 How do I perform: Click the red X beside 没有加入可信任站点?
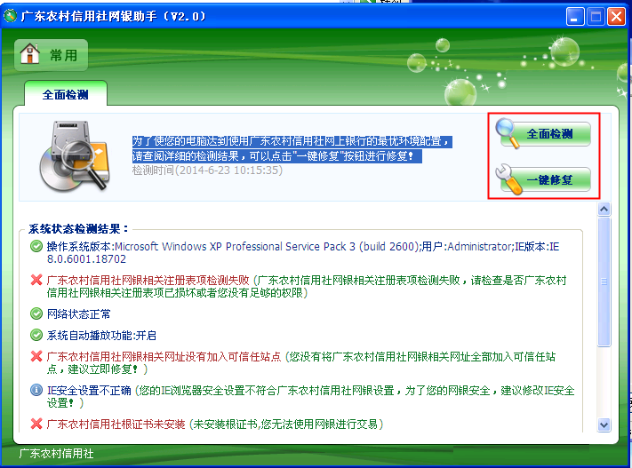click(x=36, y=356)
